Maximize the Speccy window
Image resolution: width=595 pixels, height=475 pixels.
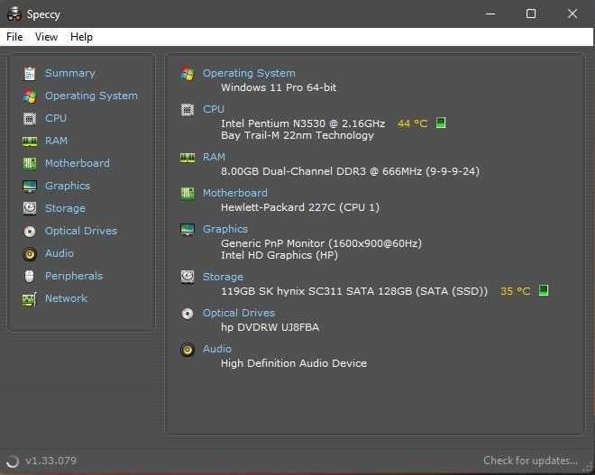coord(531,14)
